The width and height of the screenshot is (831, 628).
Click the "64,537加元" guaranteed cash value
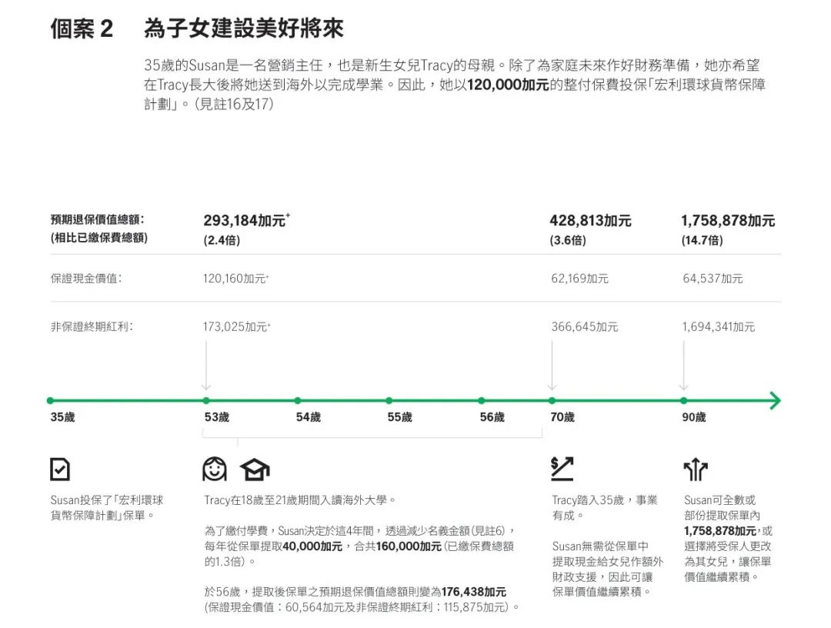click(x=713, y=279)
